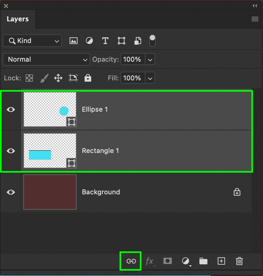
Task: Lock transparent pixels
Action: (29, 78)
